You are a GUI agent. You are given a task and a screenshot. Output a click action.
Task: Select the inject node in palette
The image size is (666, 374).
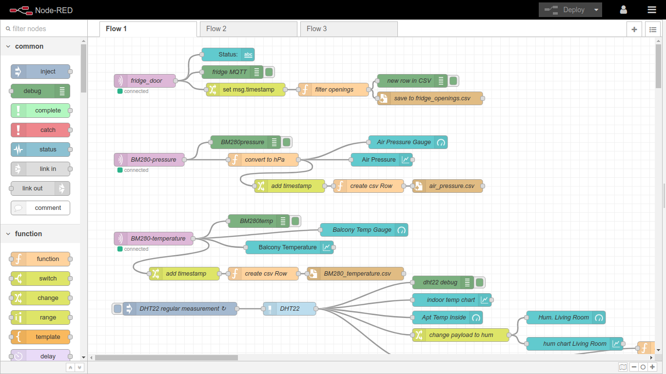40,72
